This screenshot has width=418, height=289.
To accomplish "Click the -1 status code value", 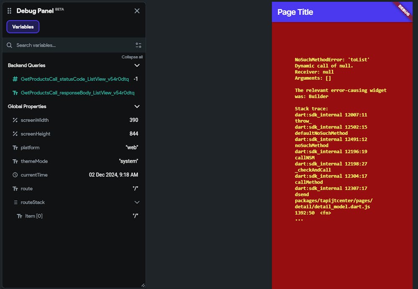I will (136, 79).
